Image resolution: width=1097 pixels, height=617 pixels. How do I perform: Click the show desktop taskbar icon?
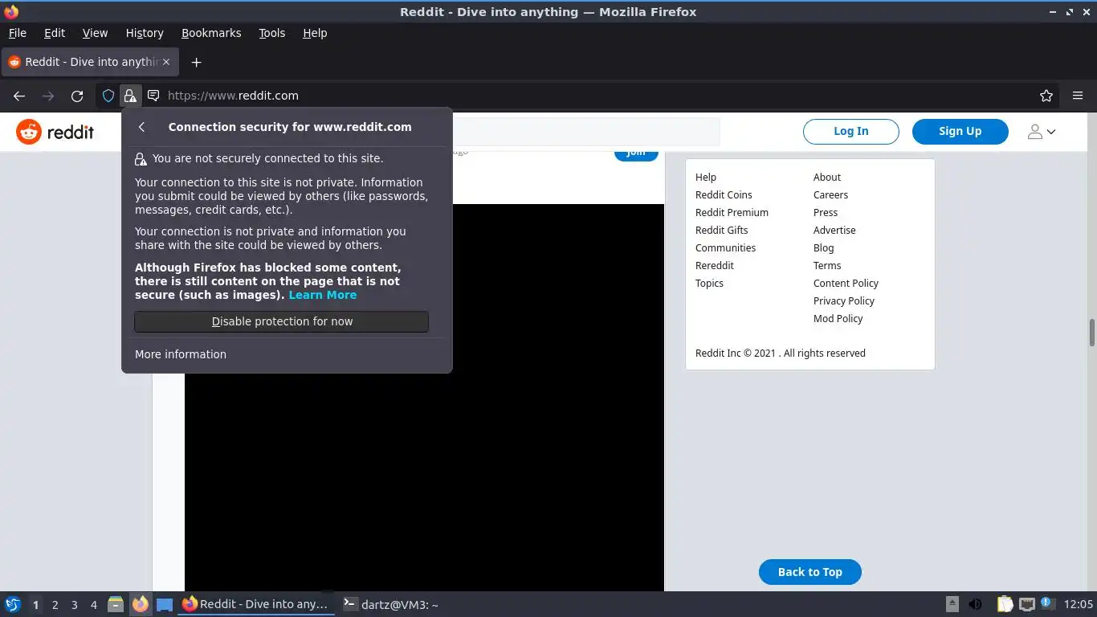pos(165,604)
